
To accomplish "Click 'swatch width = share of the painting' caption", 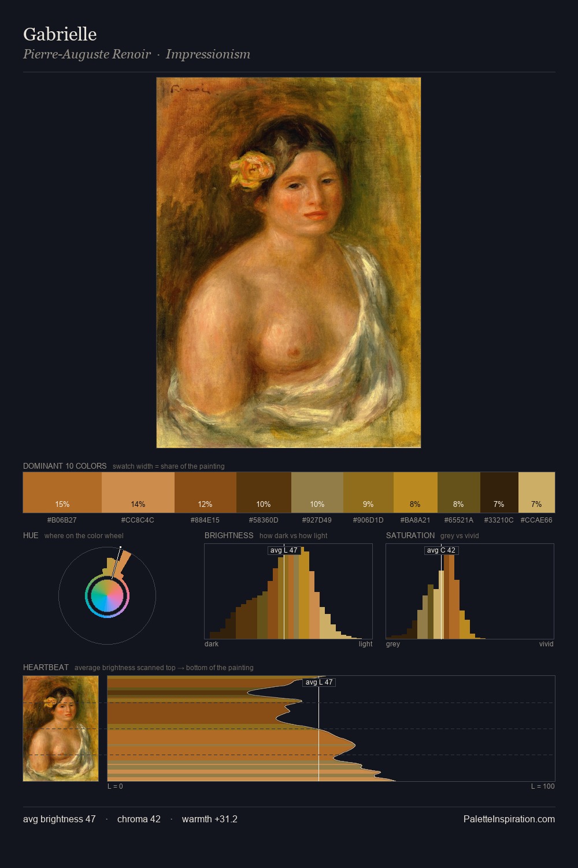I will pyautogui.click(x=169, y=466).
